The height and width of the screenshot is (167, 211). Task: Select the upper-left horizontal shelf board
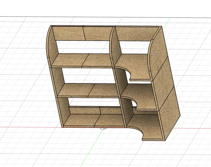click(x=82, y=60)
